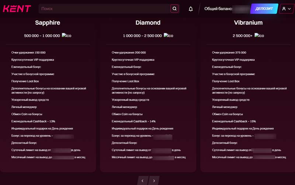This screenshot has width=295, height=185.
Task: Click the Sapphire points ico image
Action: click(66, 35)
